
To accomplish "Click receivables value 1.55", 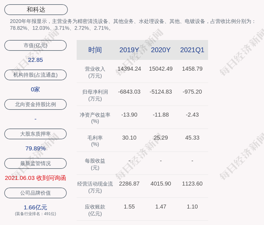I will (x=129, y=207).
